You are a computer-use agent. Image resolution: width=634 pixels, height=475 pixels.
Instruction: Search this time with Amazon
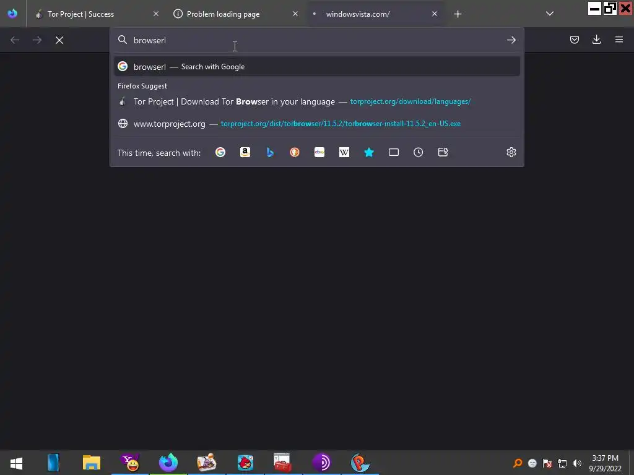click(245, 152)
